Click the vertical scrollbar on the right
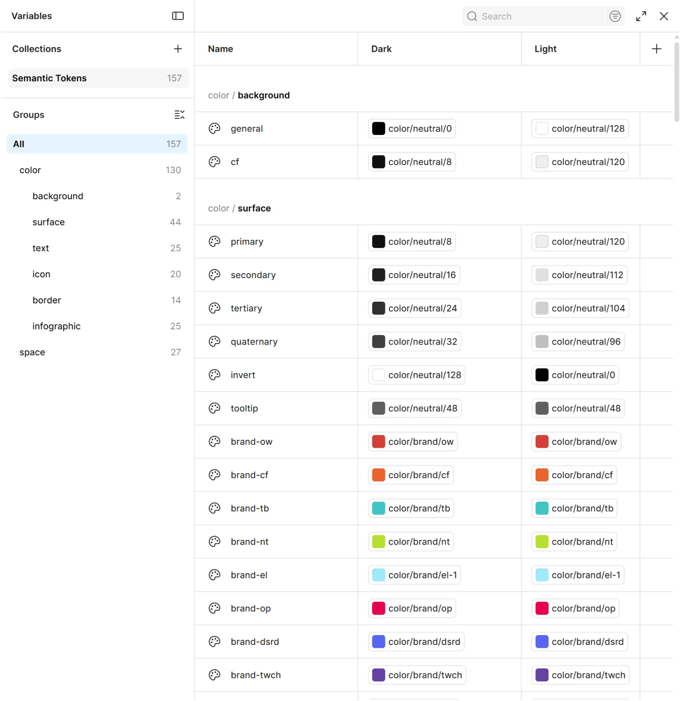Screen dimensions: 680x701 (x=676, y=81)
